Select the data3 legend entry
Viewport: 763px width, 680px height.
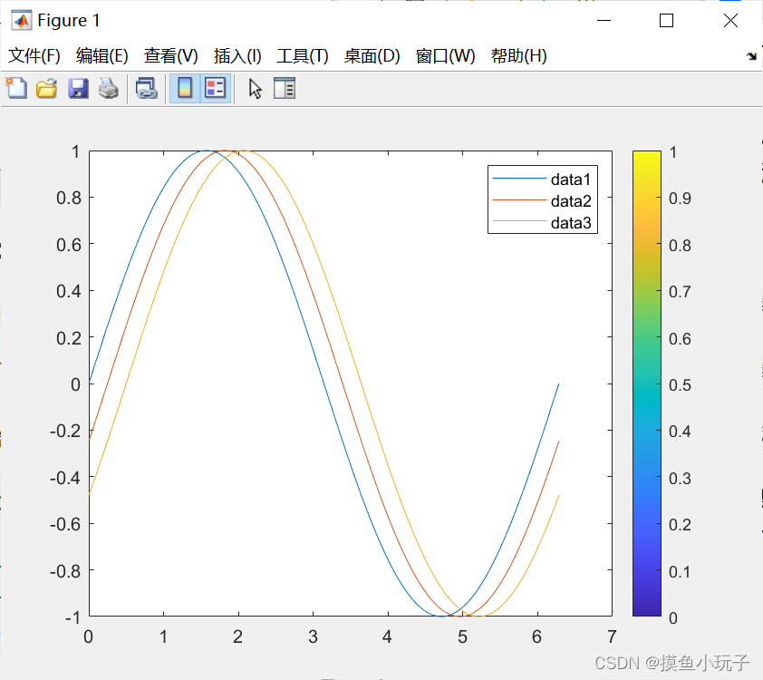[542, 222]
